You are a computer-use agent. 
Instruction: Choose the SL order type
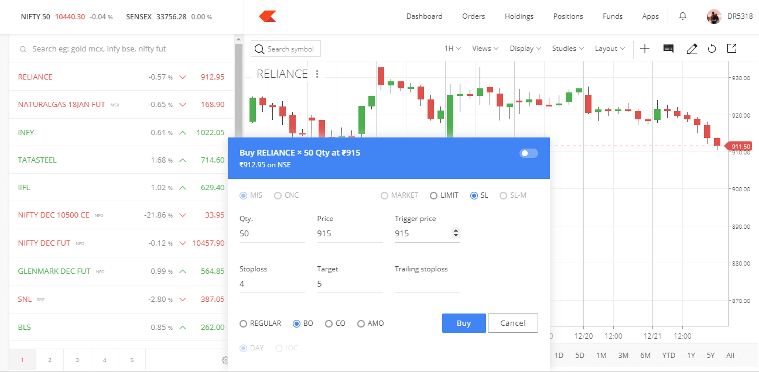click(x=474, y=195)
